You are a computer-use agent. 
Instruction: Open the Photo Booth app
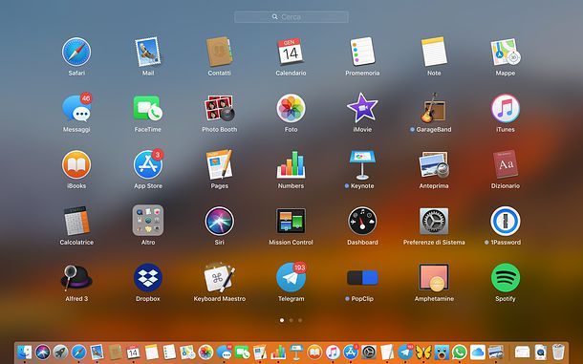click(x=220, y=108)
